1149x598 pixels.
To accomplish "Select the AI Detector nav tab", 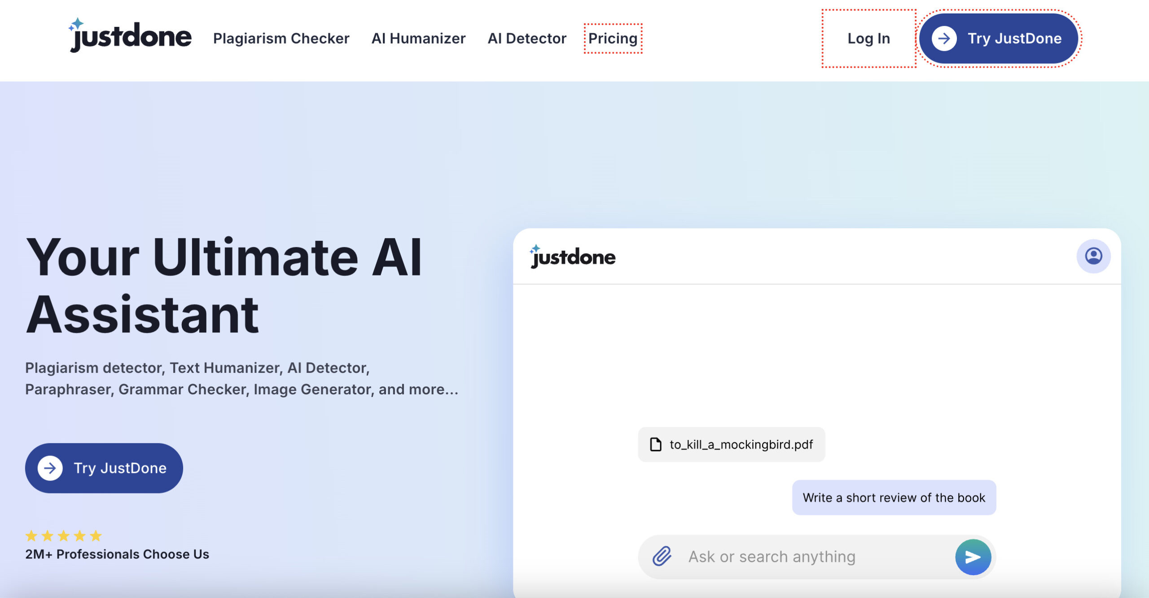I will (526, 37).
